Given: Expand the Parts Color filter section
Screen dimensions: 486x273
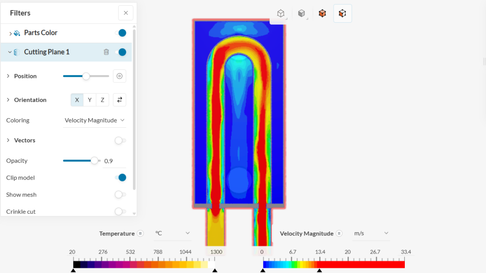Looking at the screenshot, I should coord(10,33).
